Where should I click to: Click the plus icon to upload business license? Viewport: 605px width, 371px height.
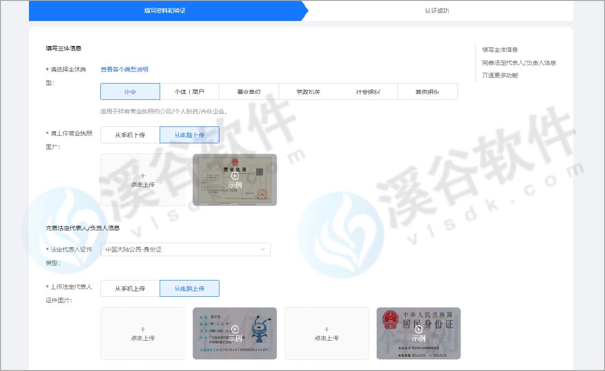(x=143, y=176)
